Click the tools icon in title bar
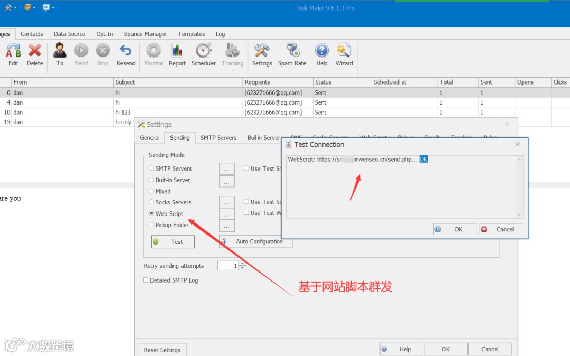Image resolution: width=570 pixels, height=356 pixels. pyautogui.click(x=8, y=7)
